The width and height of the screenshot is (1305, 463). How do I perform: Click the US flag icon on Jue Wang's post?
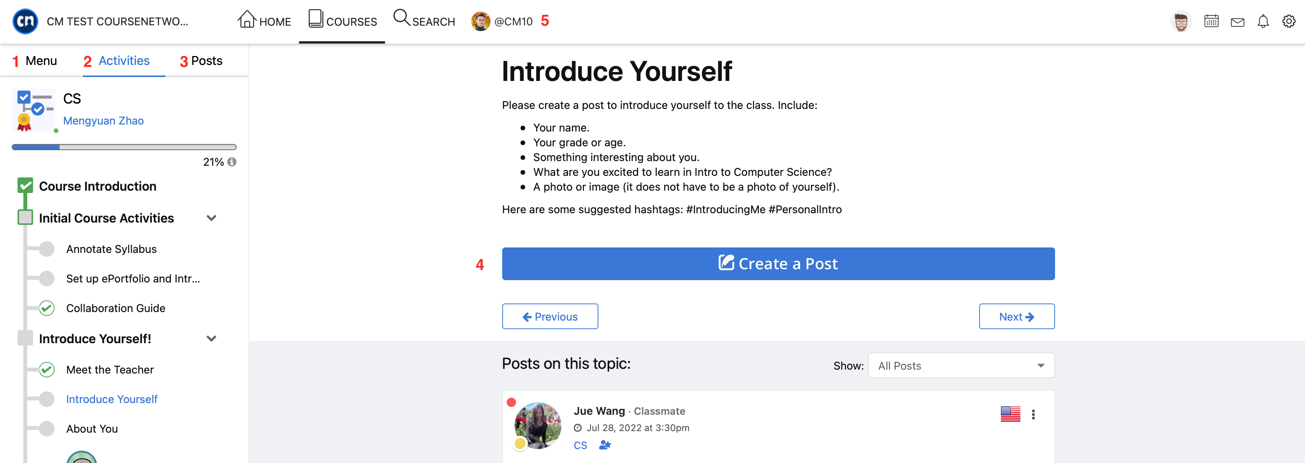pyautogui.click(x=1010, y=414)
